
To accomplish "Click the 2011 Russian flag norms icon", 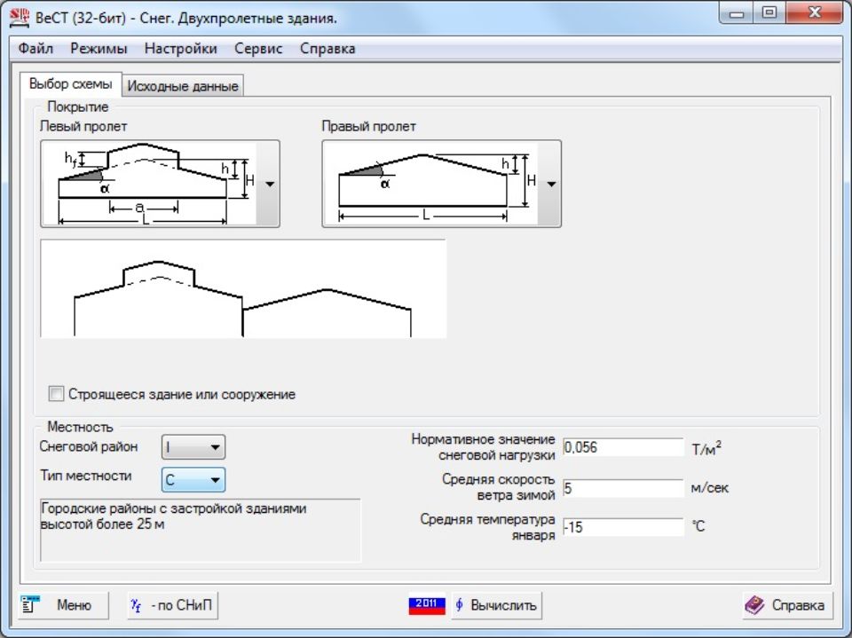I will click(x=426, y=605).
